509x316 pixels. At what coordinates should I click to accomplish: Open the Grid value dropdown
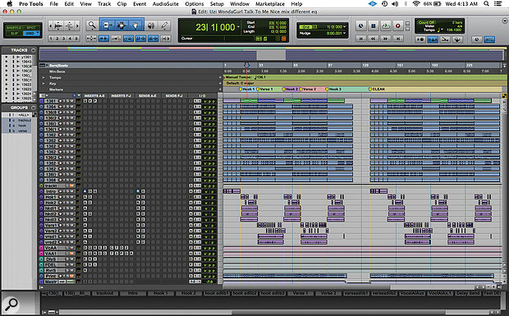click(344, 26)
